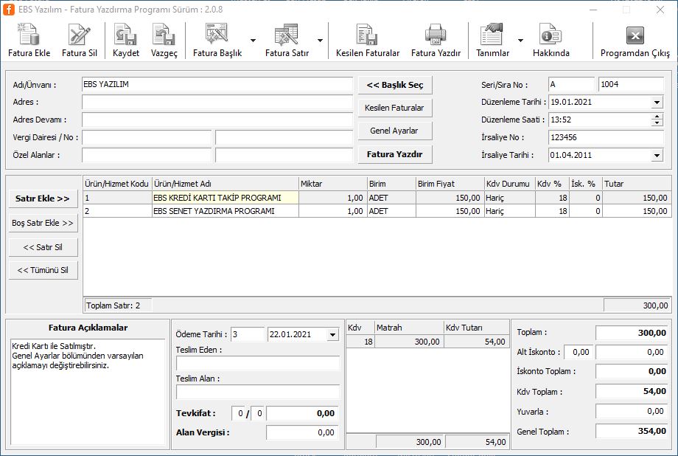Open the Genel Ayarlar button

395,131
